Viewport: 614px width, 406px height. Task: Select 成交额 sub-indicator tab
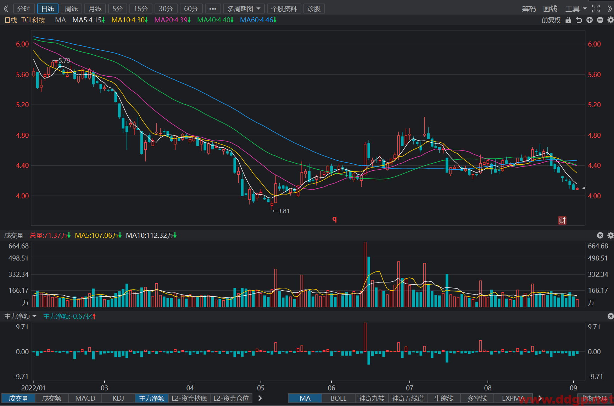tap(52, 398)
